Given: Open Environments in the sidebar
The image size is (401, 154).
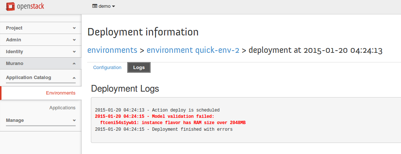Looking at the screenshot, I should pos(60,93).
